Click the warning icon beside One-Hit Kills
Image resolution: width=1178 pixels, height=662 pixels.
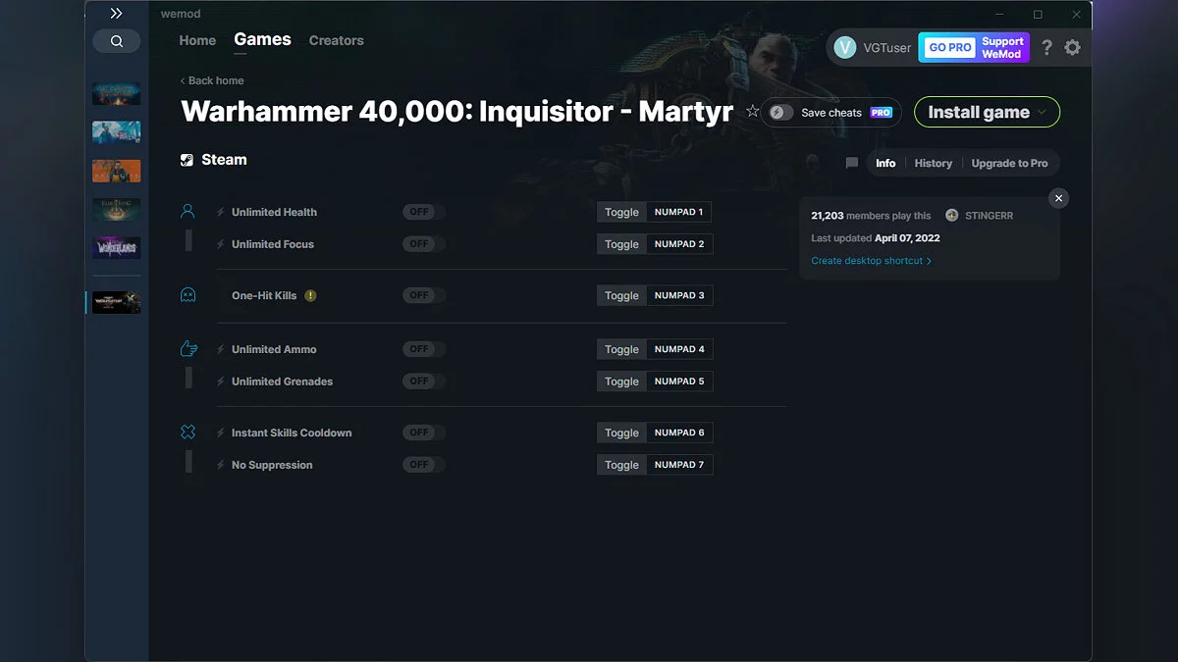tap(311, 294)
